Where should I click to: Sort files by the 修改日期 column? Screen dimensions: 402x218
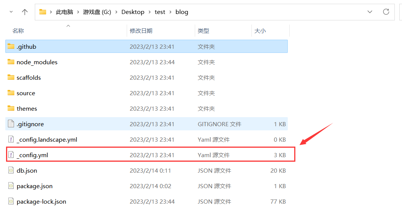(x=141, y=31)
